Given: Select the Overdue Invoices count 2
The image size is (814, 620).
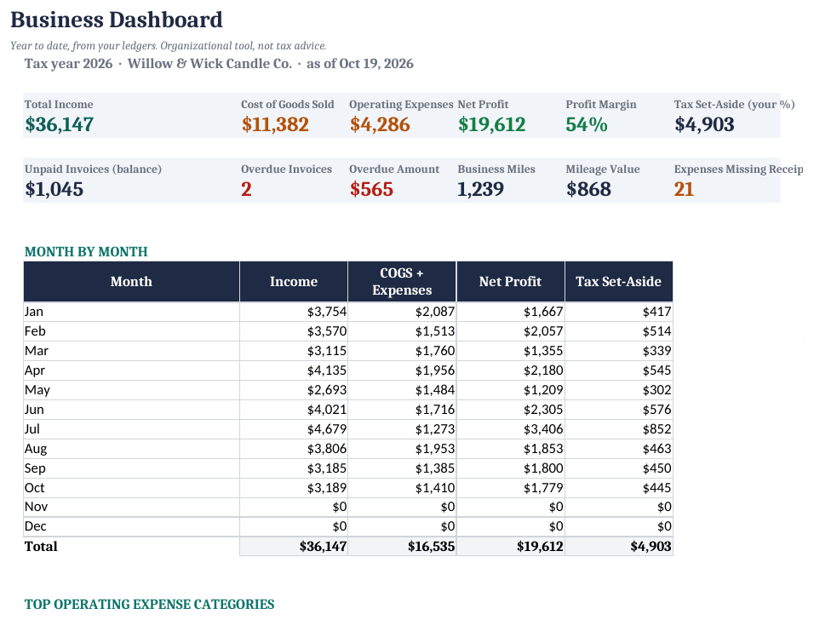Looking at the screenshot, I should pos(246,189).
